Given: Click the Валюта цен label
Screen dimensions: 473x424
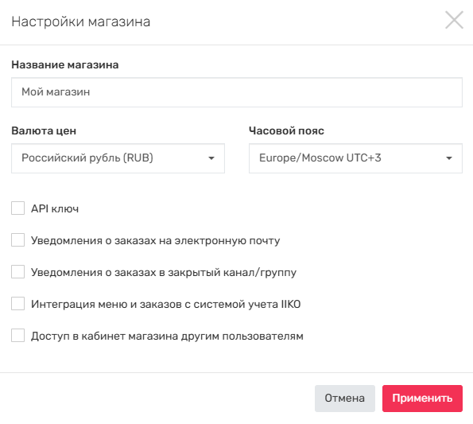Looking at the screenshot, I should (44, 130).
